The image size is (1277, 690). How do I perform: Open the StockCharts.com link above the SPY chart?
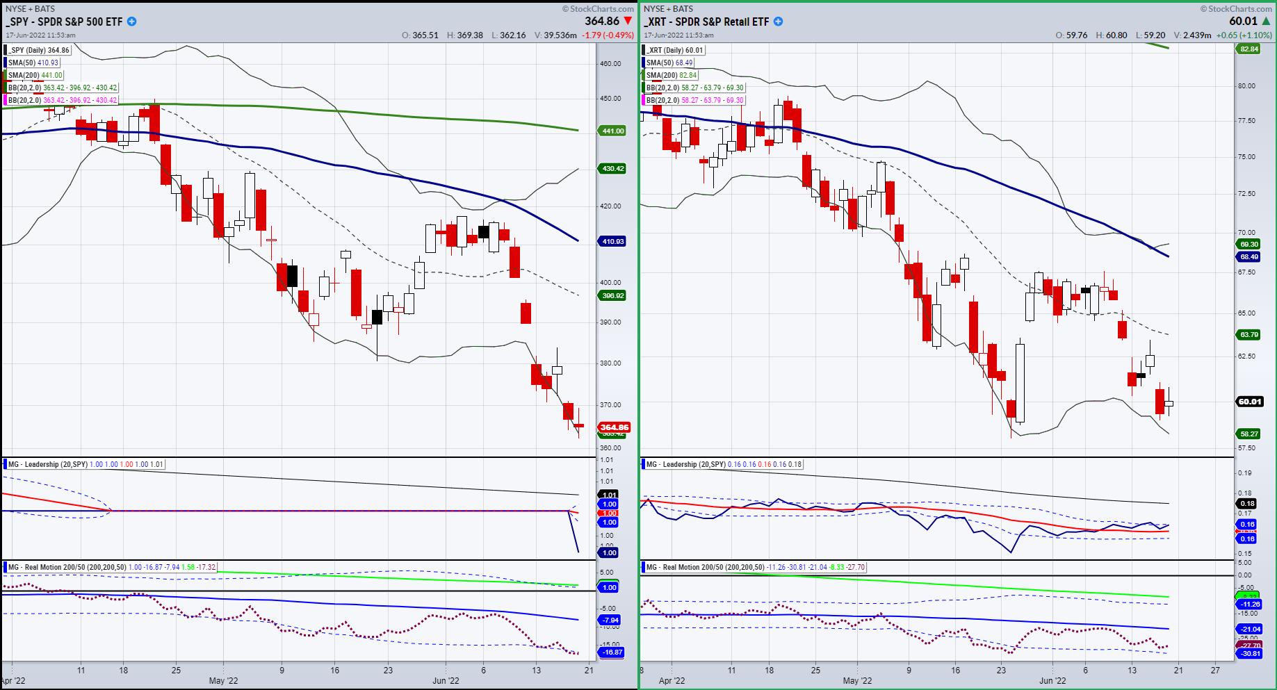click(599, 8)
